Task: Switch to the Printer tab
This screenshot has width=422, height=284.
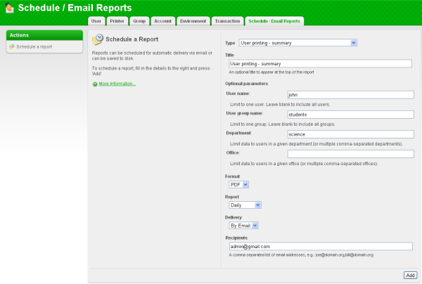Action: [117, 21]
